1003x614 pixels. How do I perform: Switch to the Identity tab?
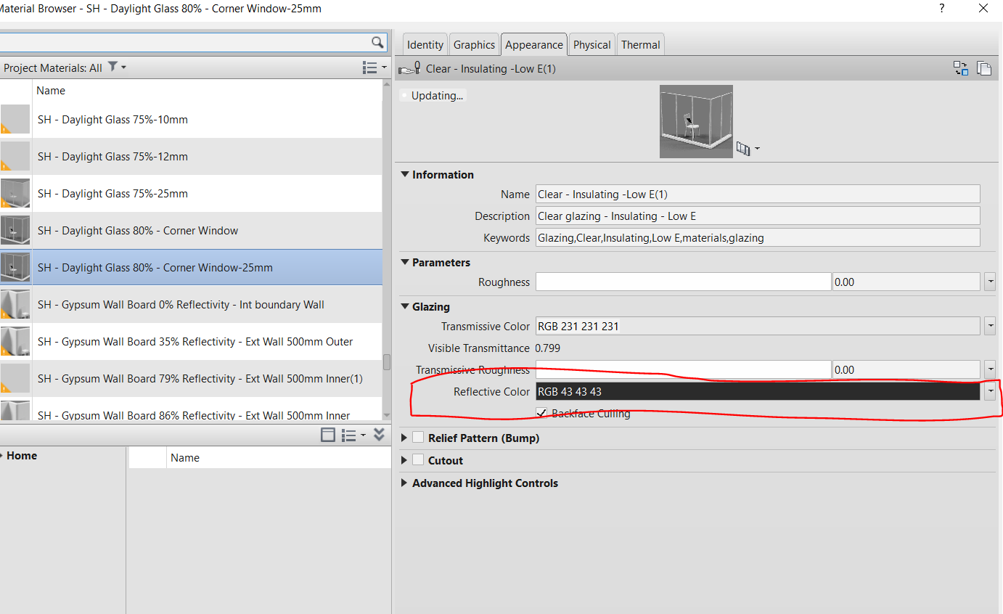425,44
